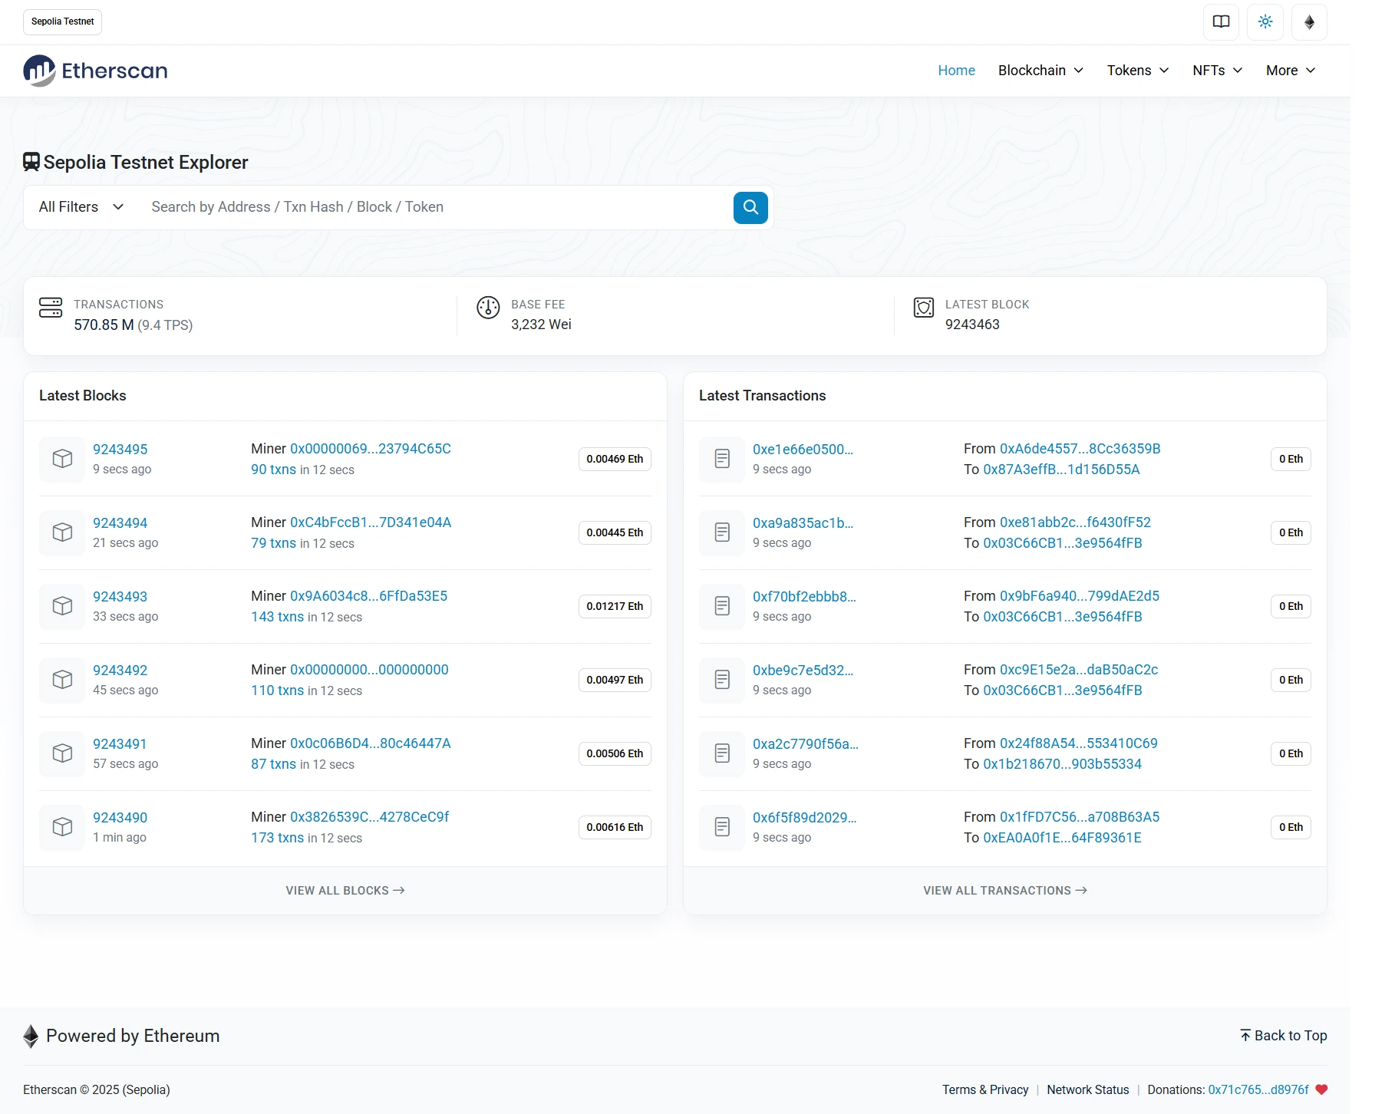Image resolution: width=1395 pixels, height=1114 pixels.
Task: Open recipient 0xEA0A0f1E...64F89361E
Action: pyautogui.click(x=1063, y=838)
